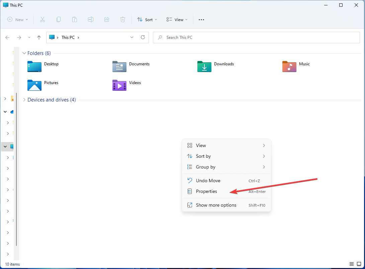Collapse the OneDrive tree node in sidebar

point(5,112)
